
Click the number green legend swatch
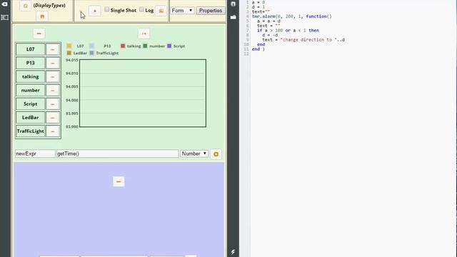(145, 46)
